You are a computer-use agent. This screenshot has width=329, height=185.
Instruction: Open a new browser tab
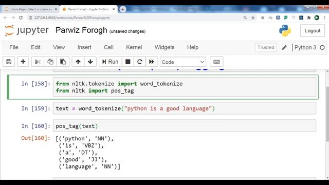123,9
